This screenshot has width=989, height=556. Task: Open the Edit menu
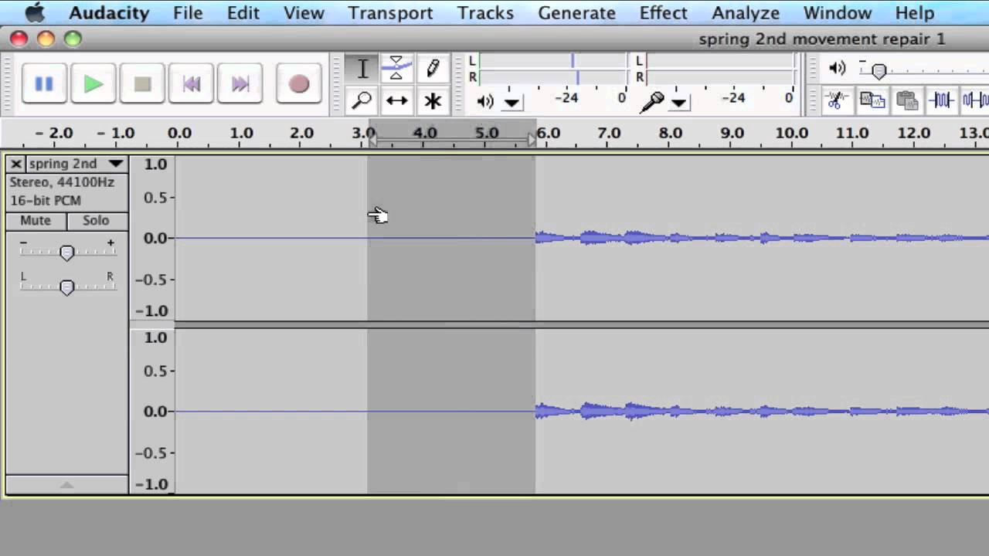[243, 13]
